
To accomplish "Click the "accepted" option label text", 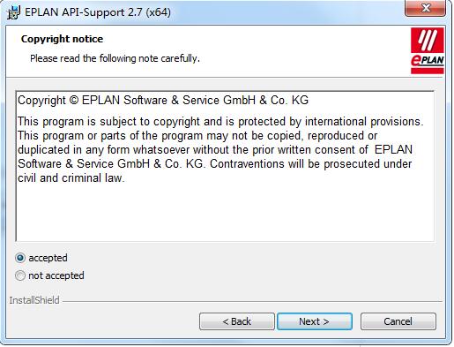I will 48,258.
